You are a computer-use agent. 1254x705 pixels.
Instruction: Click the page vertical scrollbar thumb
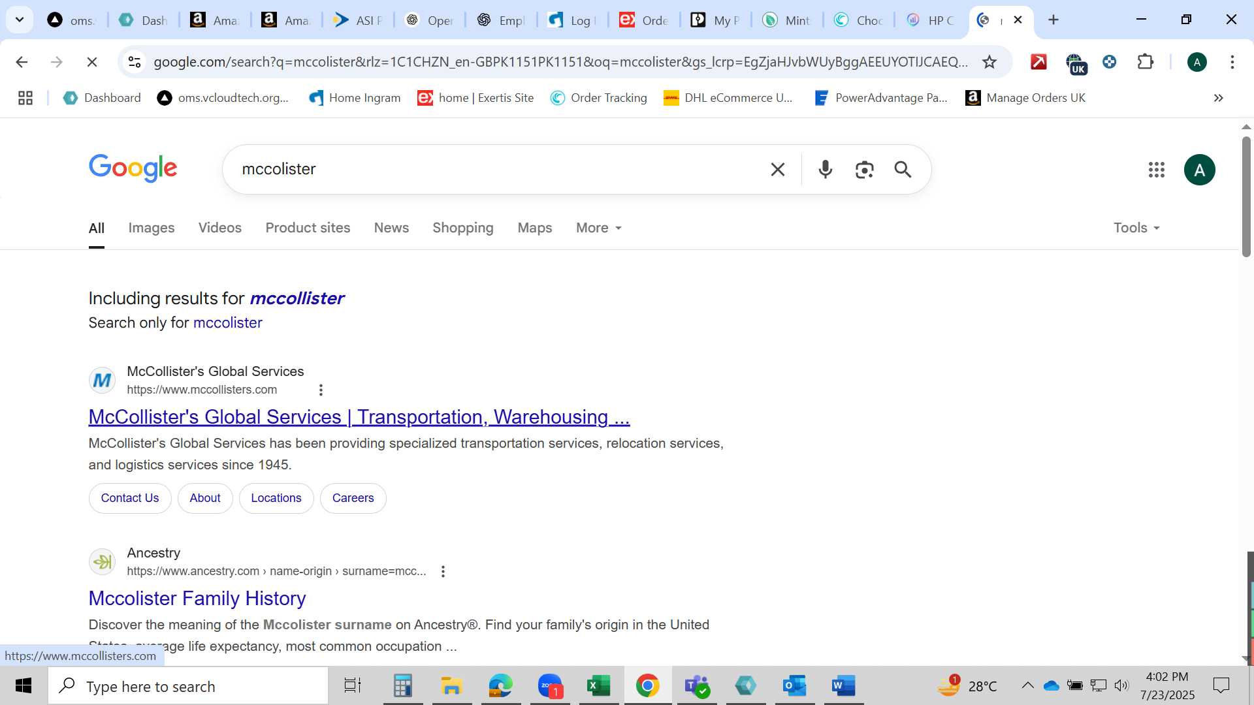click(x=1246, y=196)
